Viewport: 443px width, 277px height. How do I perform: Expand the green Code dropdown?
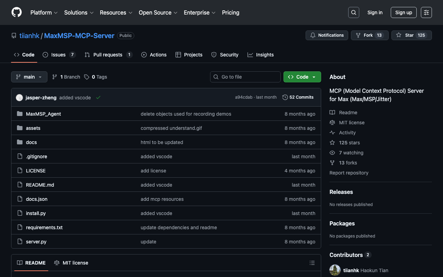tap(302, 77)
